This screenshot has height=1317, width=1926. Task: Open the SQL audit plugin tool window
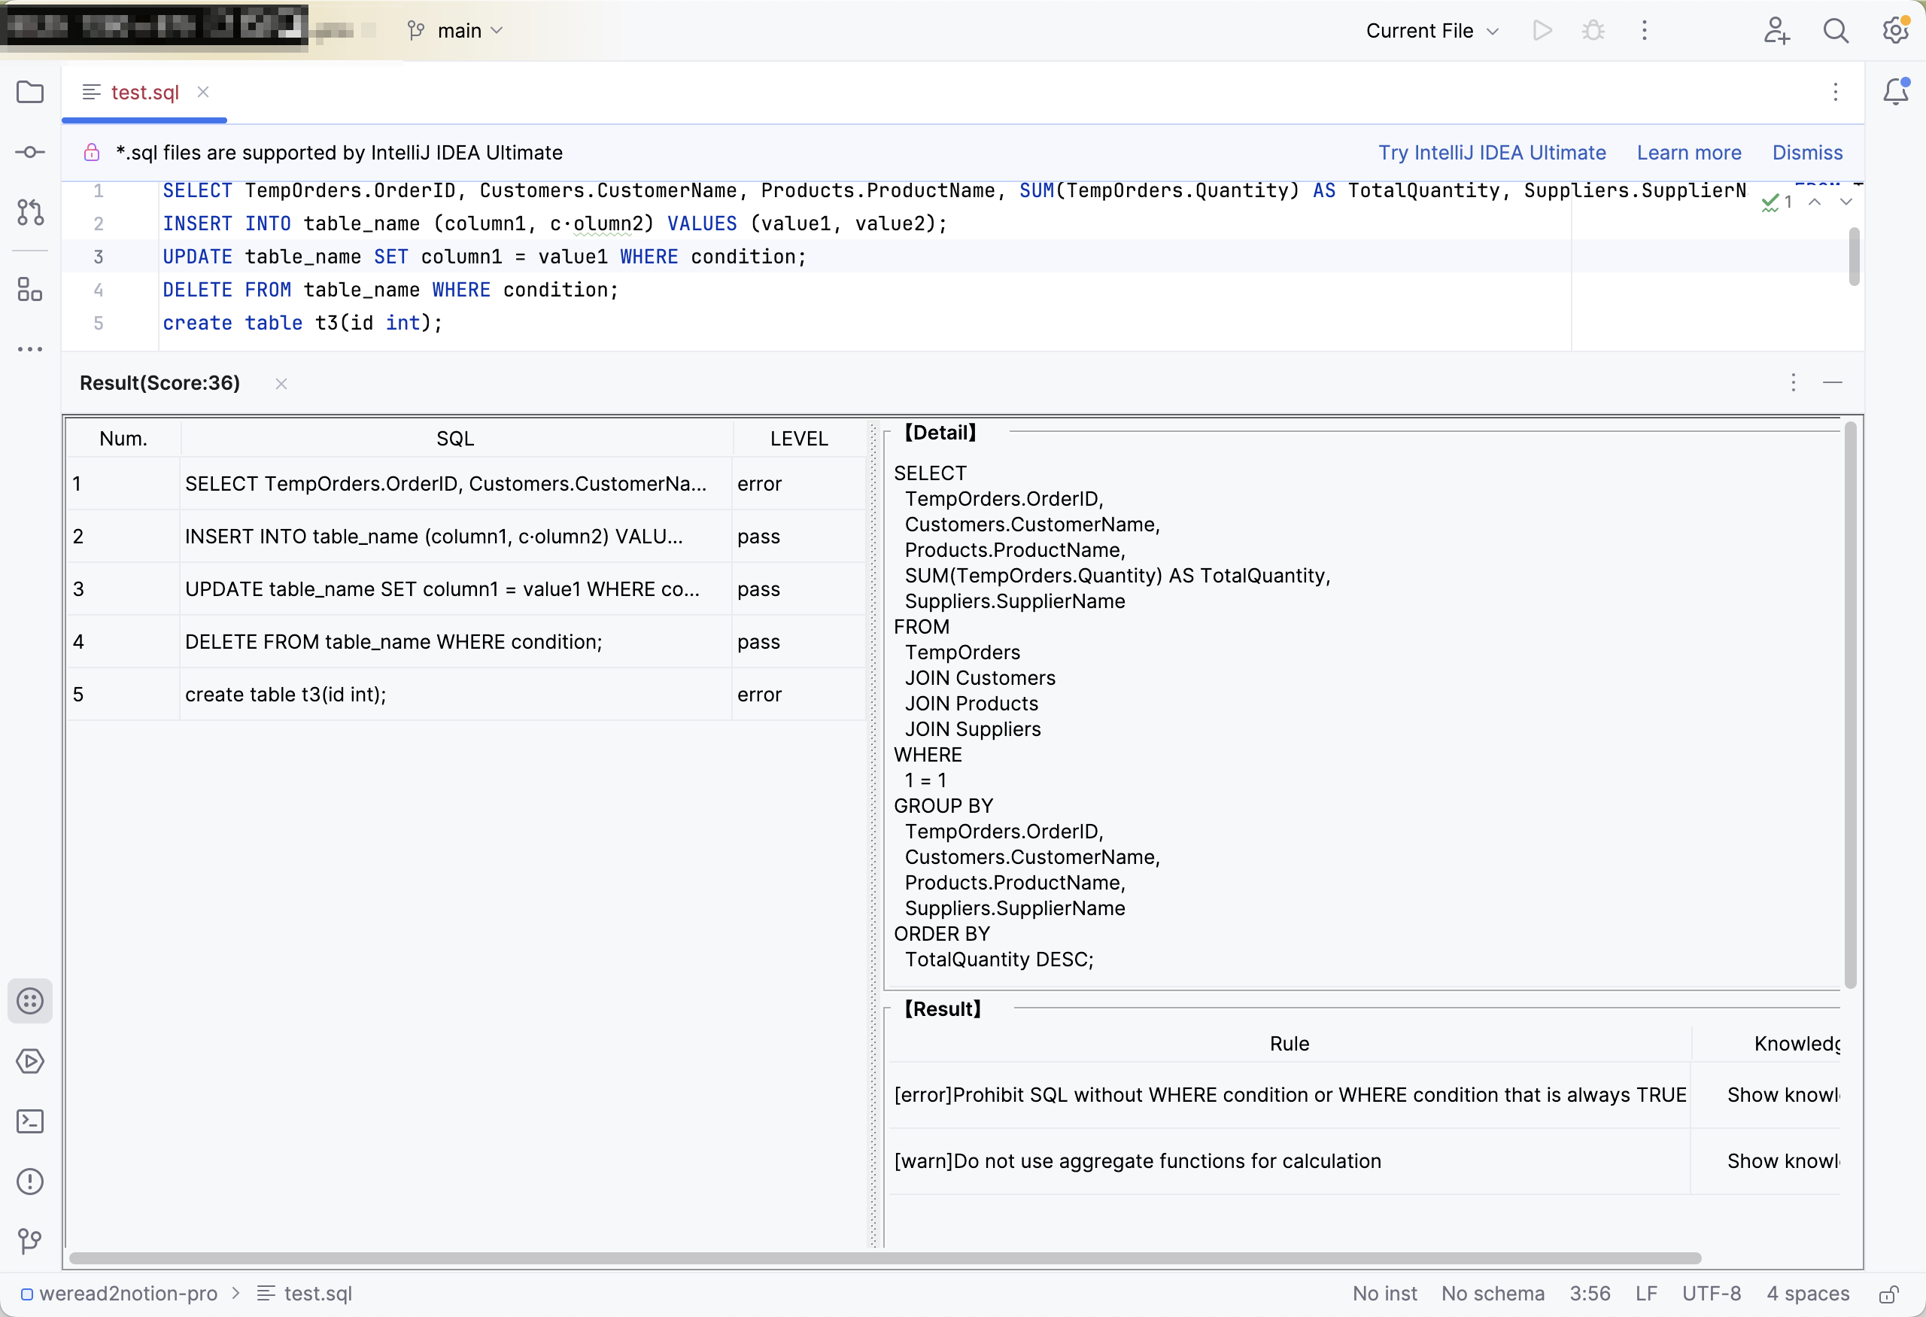click(30, 1001)
